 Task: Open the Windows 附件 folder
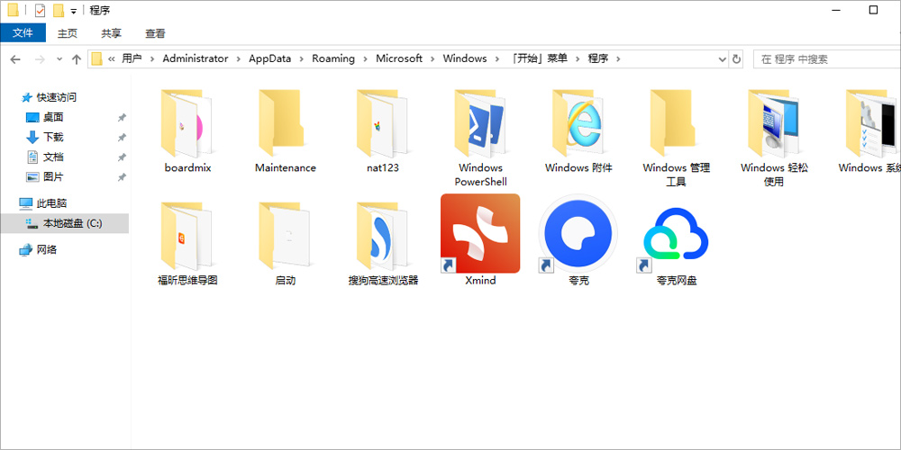(x=578, y=130)
